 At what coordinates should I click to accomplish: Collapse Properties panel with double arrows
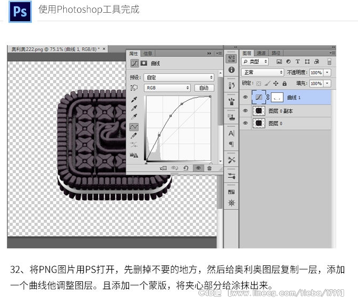(209, 54)
